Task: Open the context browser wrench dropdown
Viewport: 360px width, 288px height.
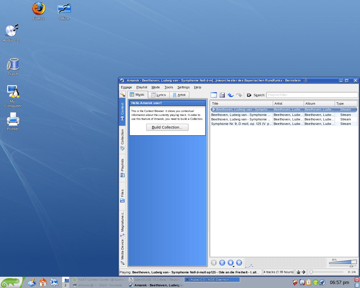Action: (122, 94)
